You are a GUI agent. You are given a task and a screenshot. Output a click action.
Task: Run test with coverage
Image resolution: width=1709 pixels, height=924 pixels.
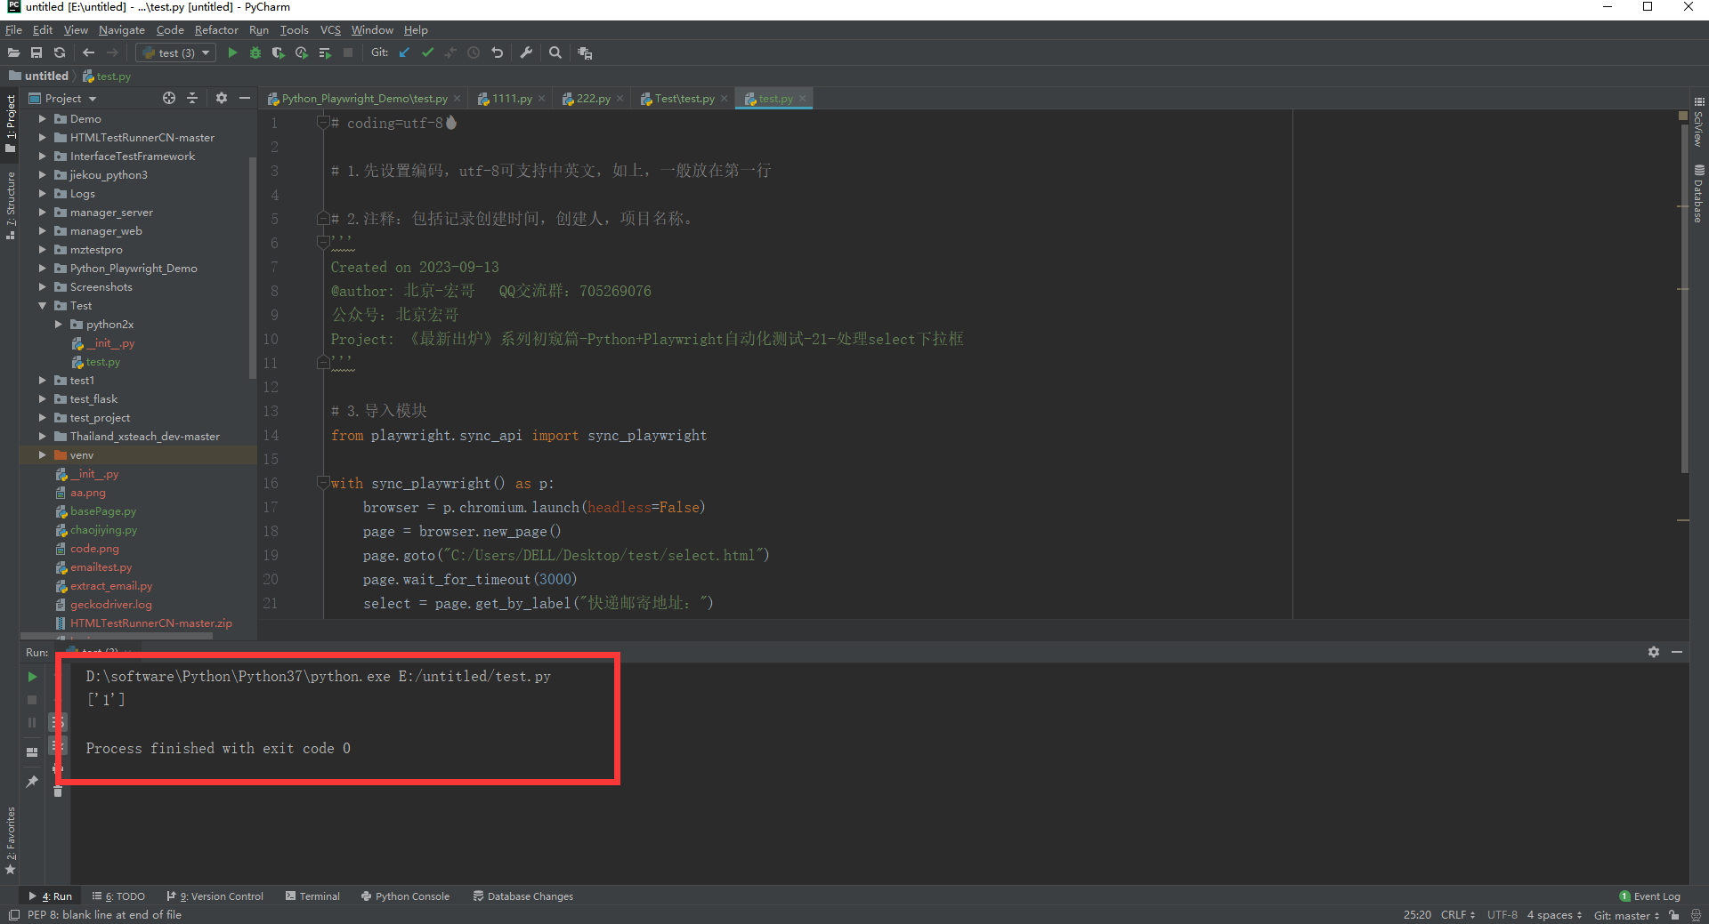[x=278, y=52]
